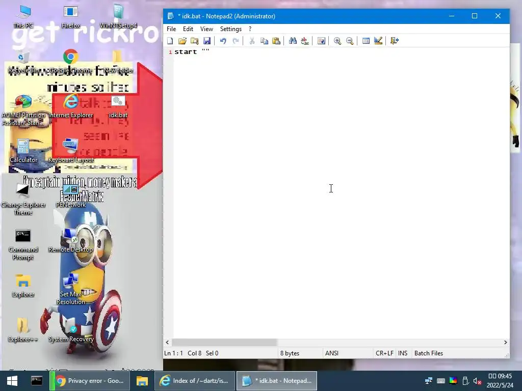This screenshot has width=522, height=391.
Task: Open the Windows Start button
Action: coord(12,381)
